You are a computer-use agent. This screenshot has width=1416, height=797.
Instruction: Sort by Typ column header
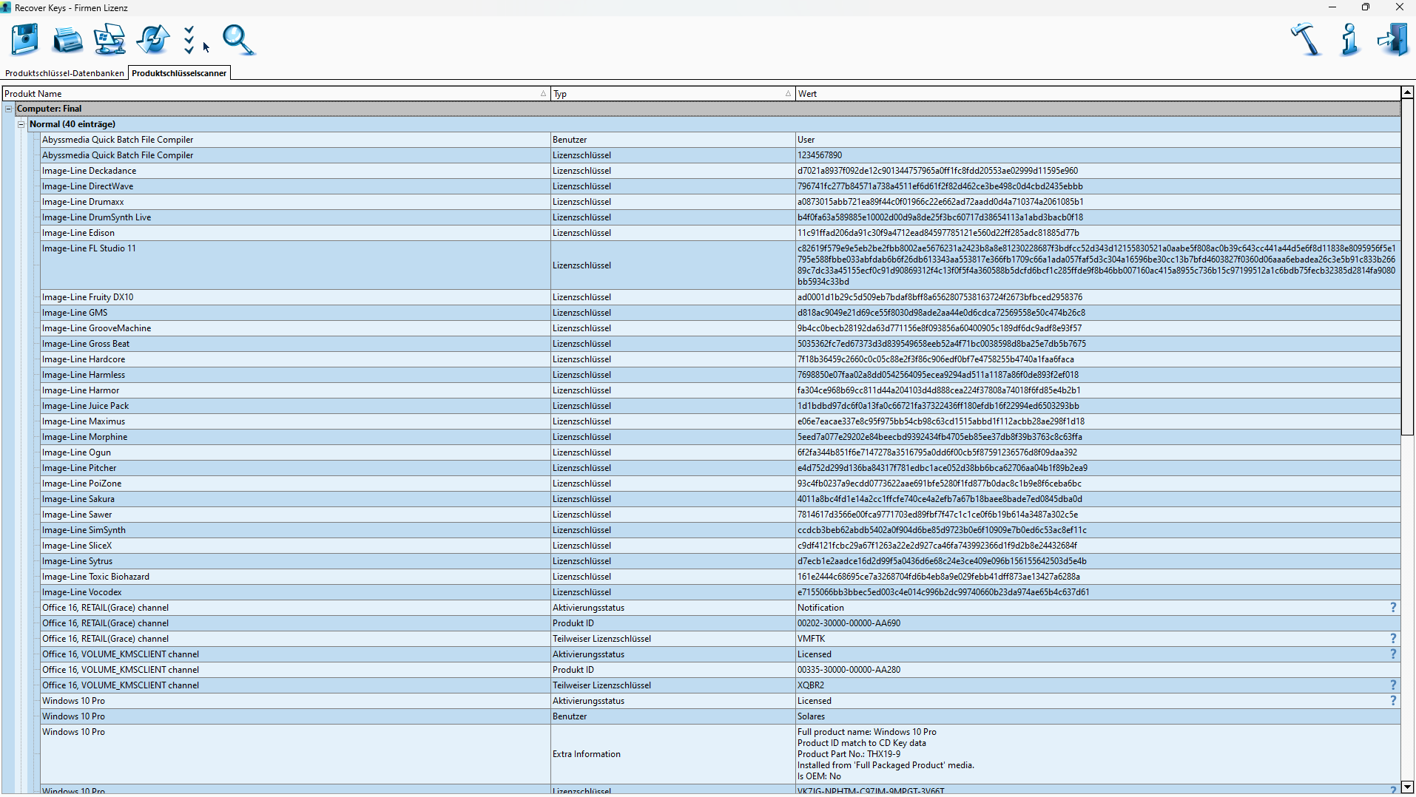point(672,94)
